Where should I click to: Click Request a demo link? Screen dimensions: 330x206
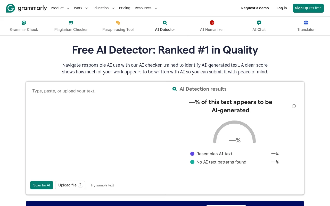pos(255,8)
